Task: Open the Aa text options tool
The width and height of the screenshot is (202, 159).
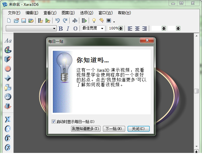Action: click(x=8, y=41)
